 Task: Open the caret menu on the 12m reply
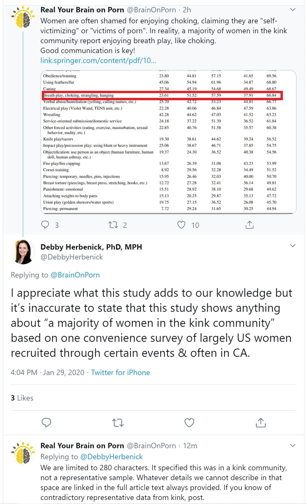click(293, 445)
